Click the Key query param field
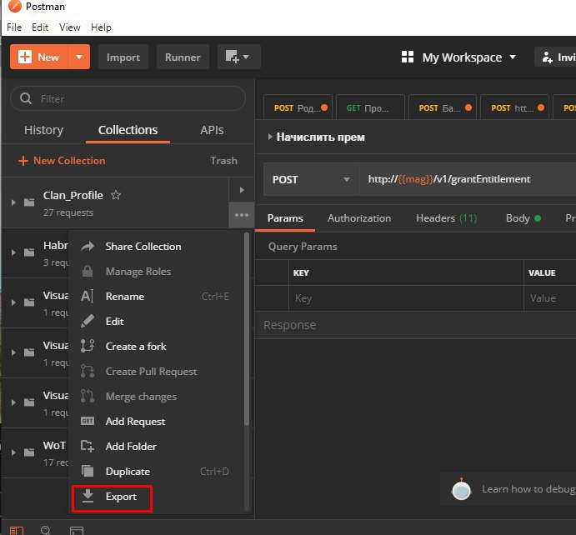 (x=406, y=298)
